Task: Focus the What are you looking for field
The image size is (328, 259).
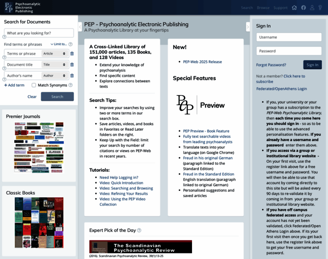Action: pos(39,33)
